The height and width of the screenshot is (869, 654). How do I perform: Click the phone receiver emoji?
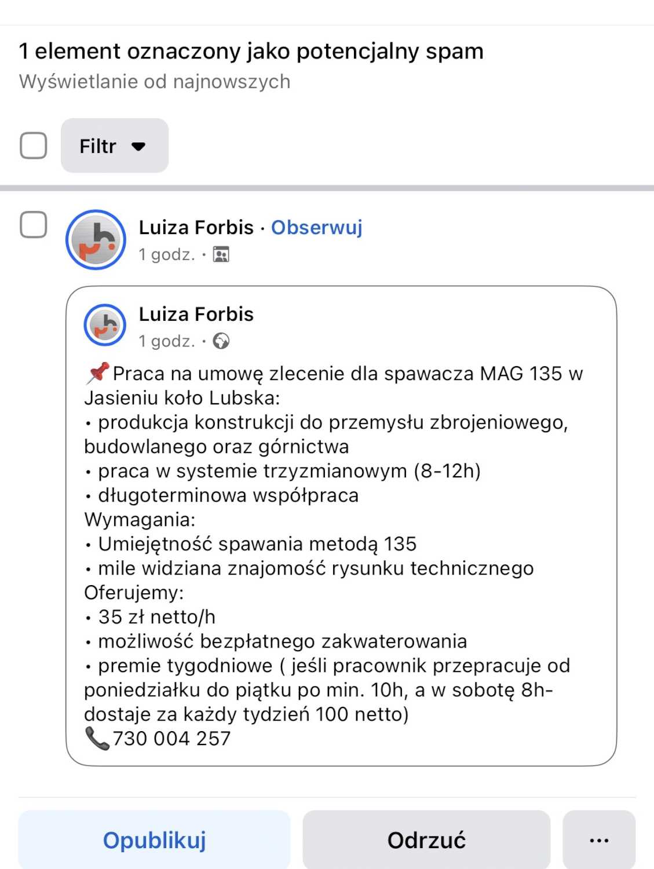pyautogui.click(x=97, y=738)
